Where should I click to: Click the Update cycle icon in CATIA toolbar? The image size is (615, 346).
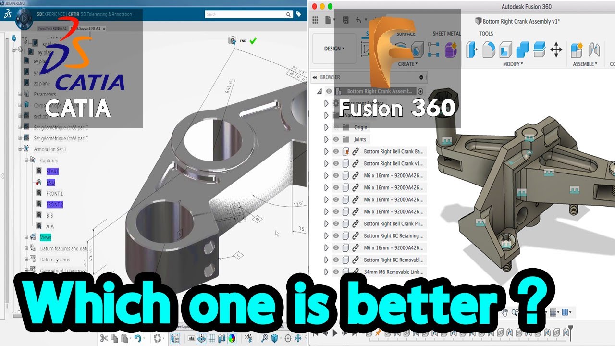coord(157,338)
